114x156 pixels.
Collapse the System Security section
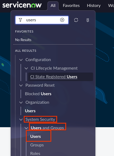(x=21, y=119)
